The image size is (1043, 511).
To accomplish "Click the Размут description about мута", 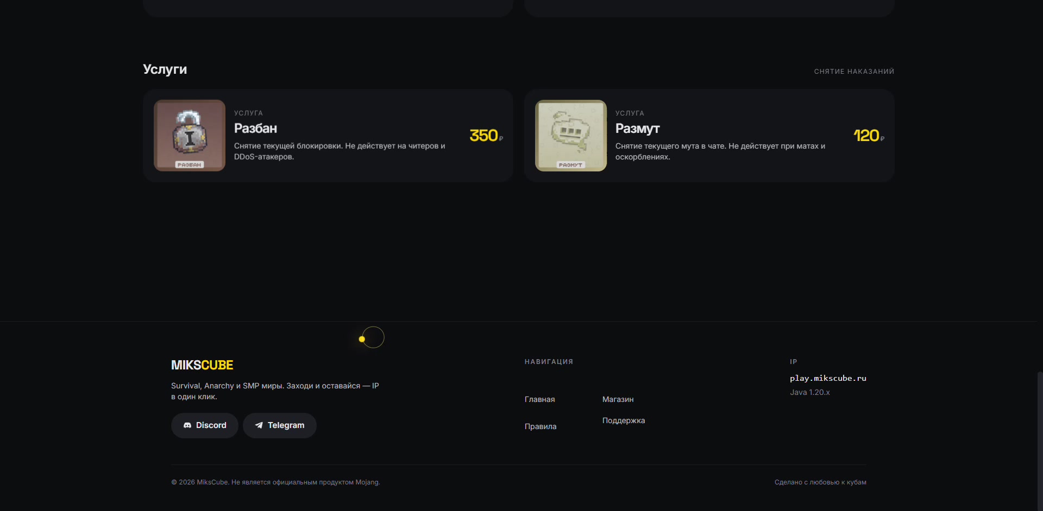I will tap(721, 151).
